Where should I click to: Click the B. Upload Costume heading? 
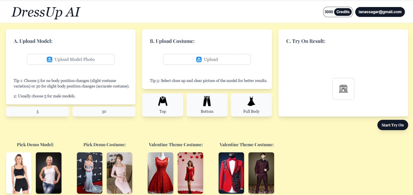coord(172,41)
